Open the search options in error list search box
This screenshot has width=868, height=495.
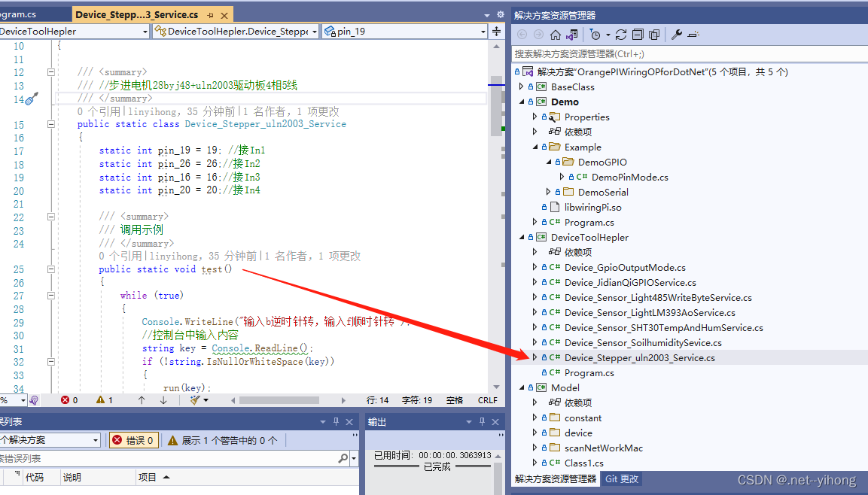pos(354,458)
